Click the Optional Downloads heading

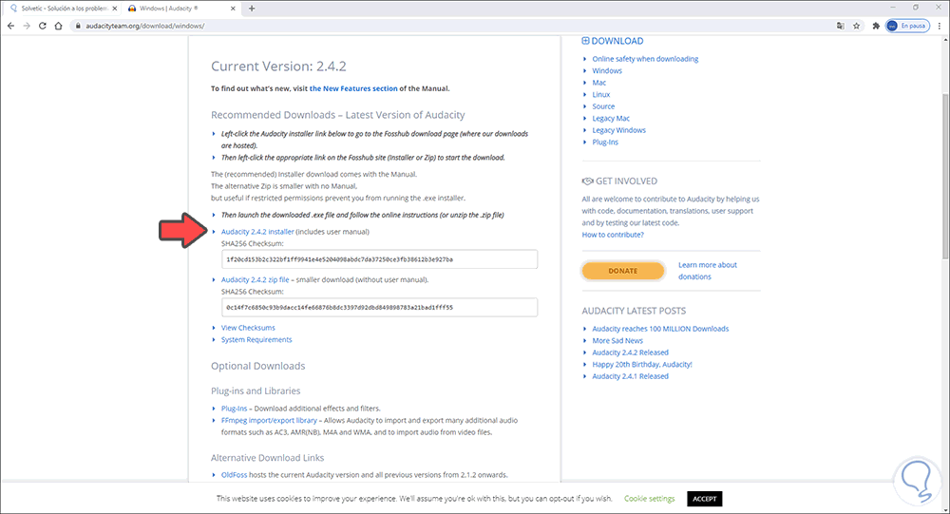click(x=258, y=366)
